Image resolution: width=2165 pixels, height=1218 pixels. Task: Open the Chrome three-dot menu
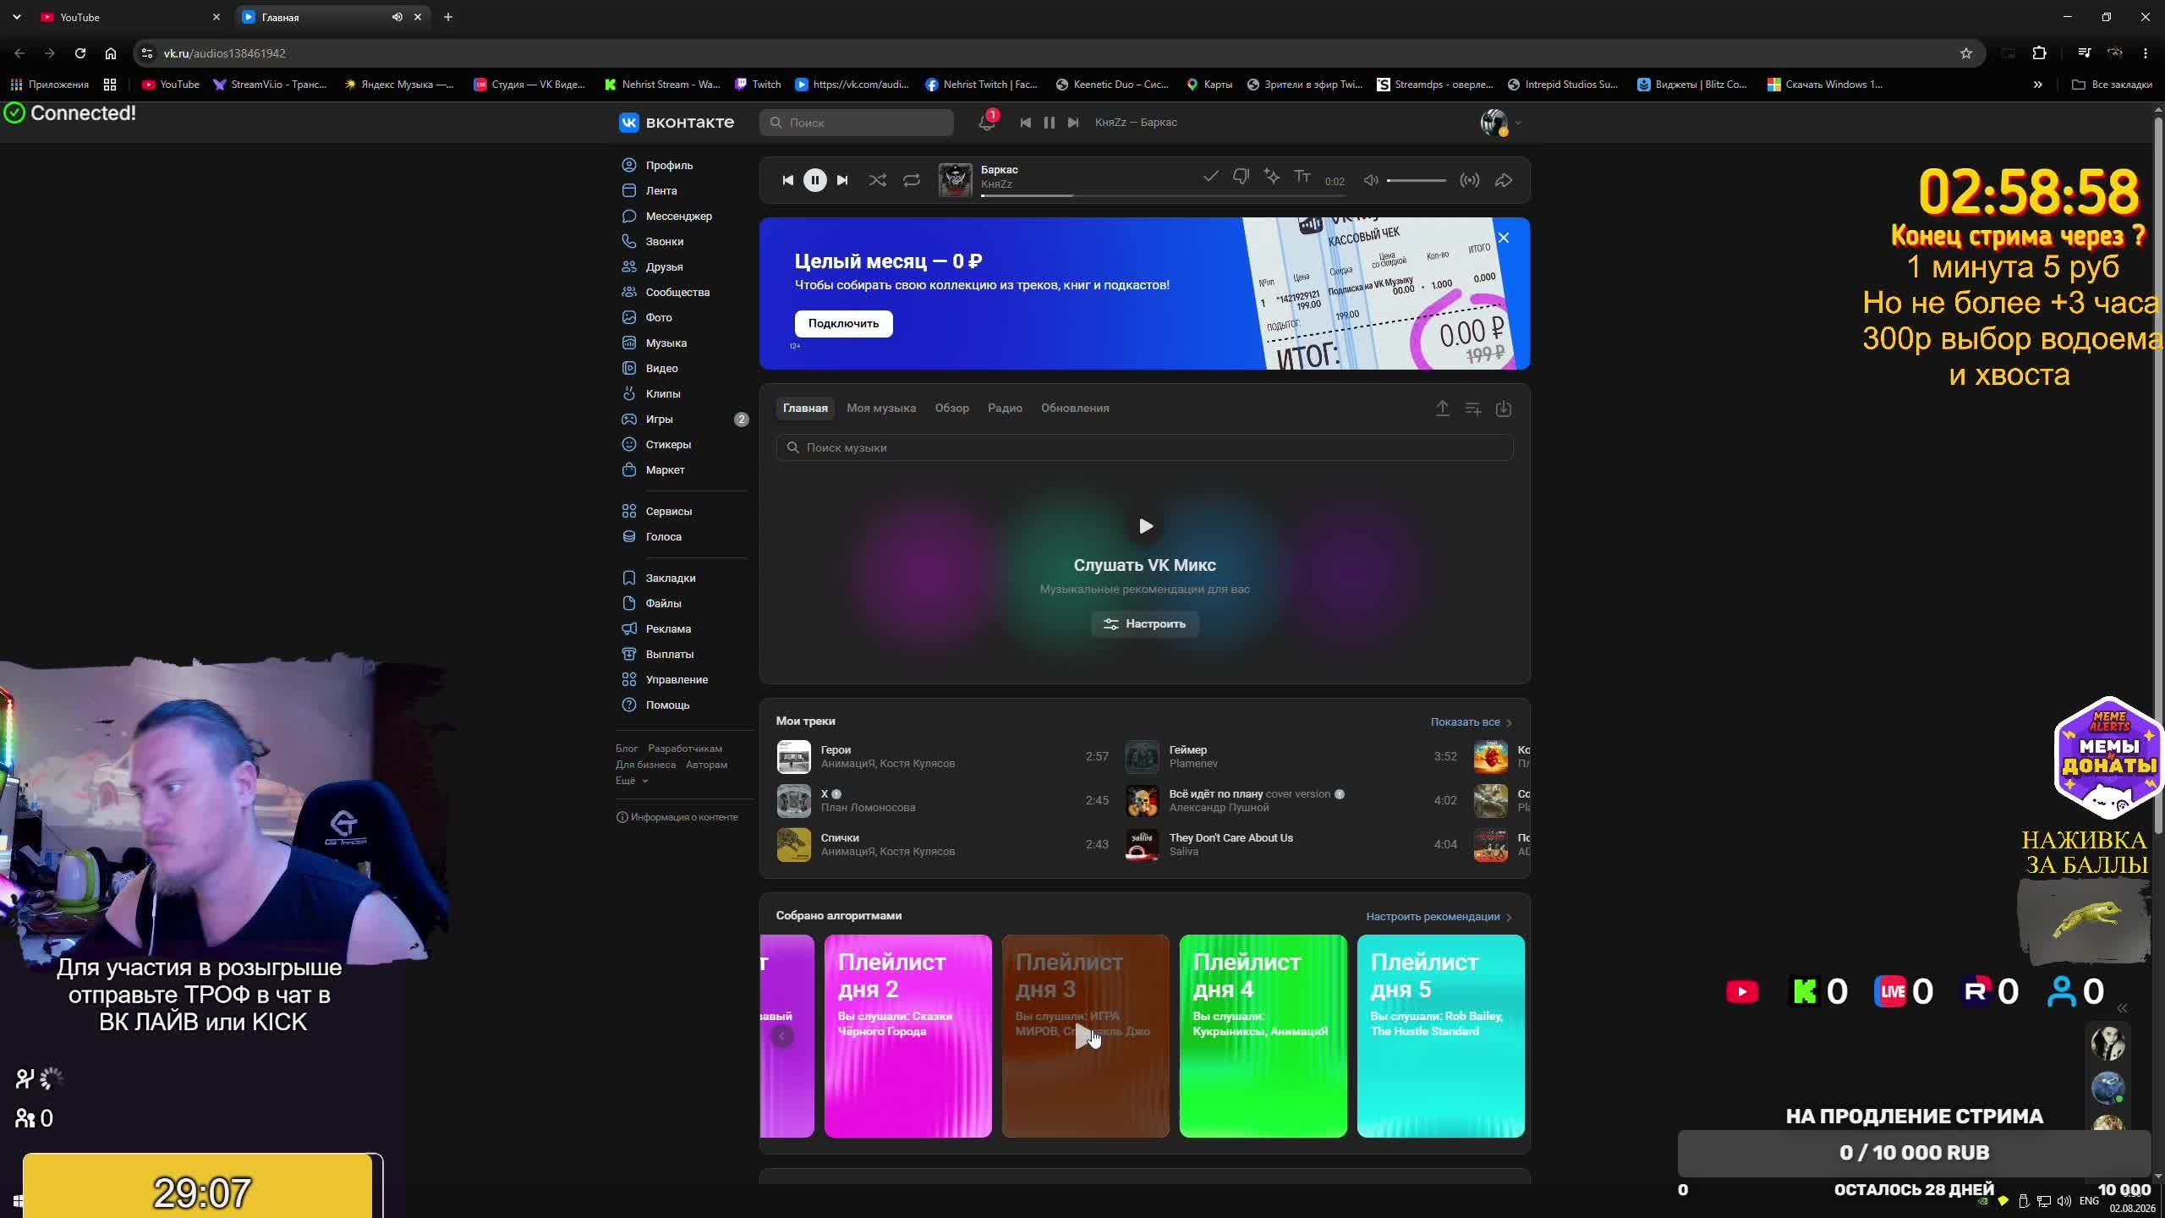(x=2146, y=53)
